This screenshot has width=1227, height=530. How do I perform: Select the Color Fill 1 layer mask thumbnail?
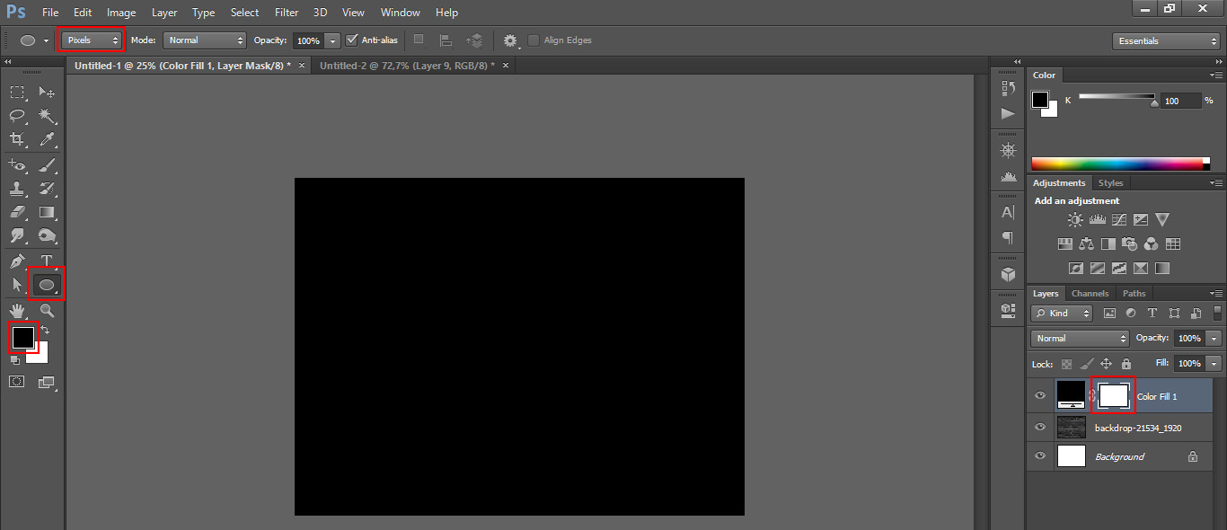pyautogui.click(x=1114, y=395)
